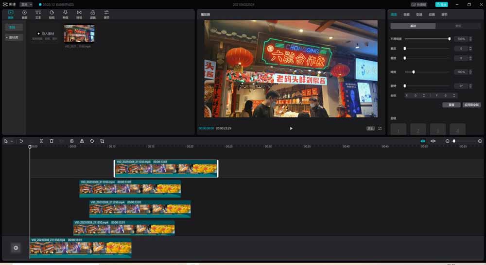Toggle the preview axis icon in the timeline toolbar
Viewport: 486px width, 265px height.
tap(433, 141)
